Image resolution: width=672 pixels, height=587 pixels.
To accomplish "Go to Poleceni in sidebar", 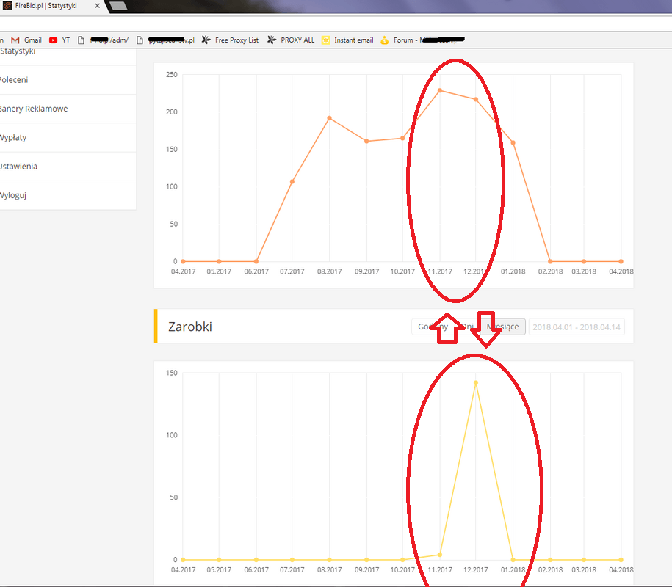I will click(x=13, y=80).
